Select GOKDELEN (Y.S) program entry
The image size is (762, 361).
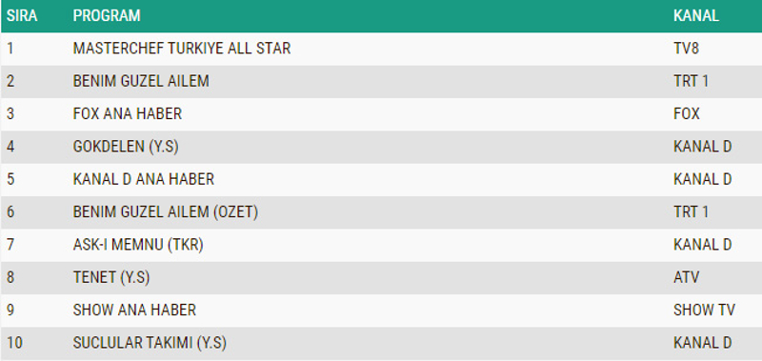[126, 147]
